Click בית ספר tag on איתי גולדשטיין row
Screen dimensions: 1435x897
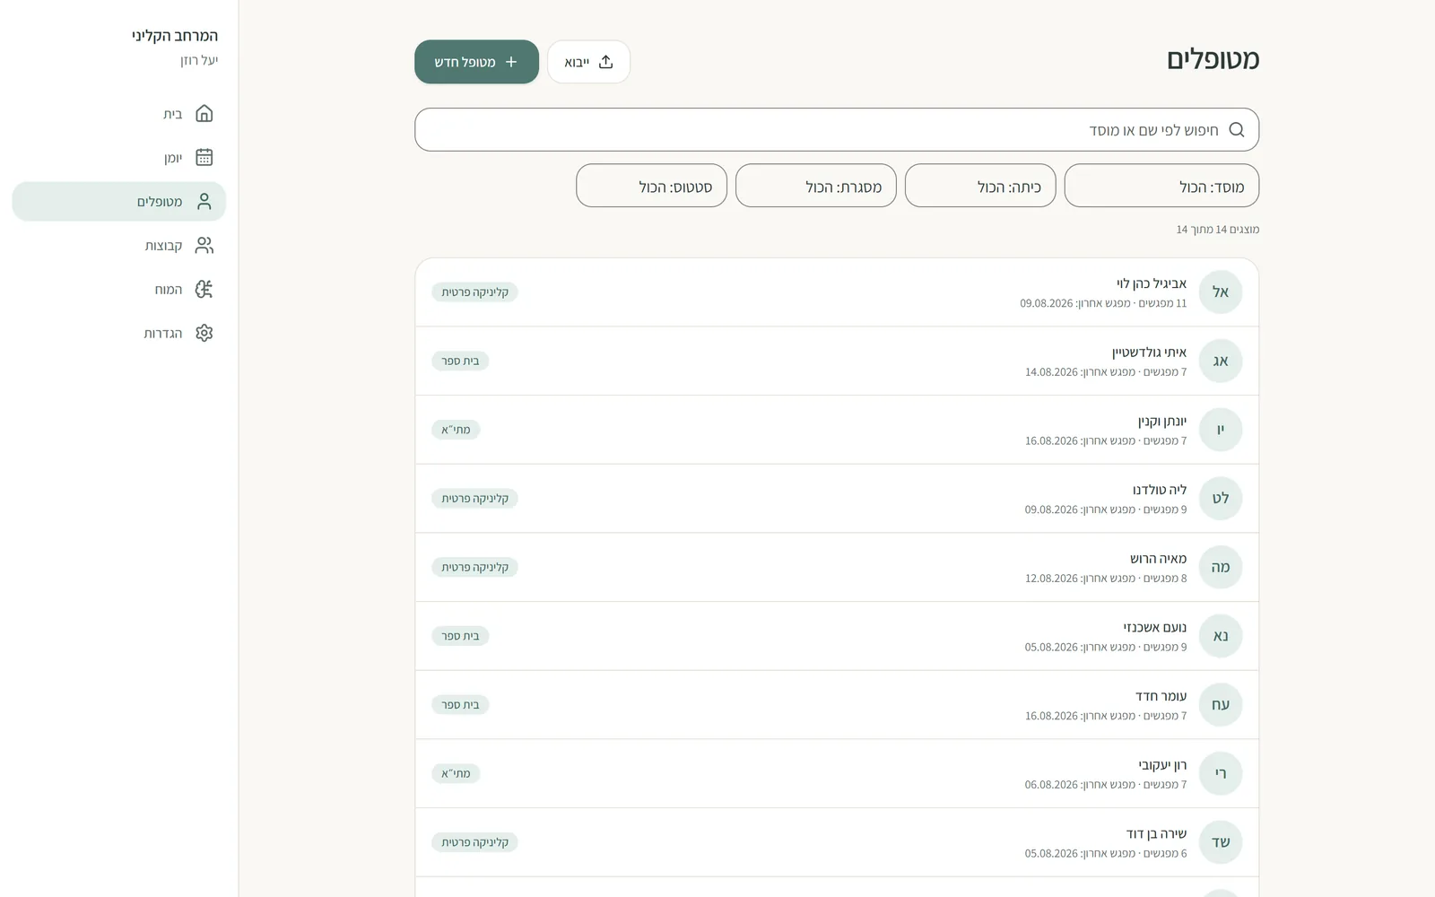[x=460, y=361]
